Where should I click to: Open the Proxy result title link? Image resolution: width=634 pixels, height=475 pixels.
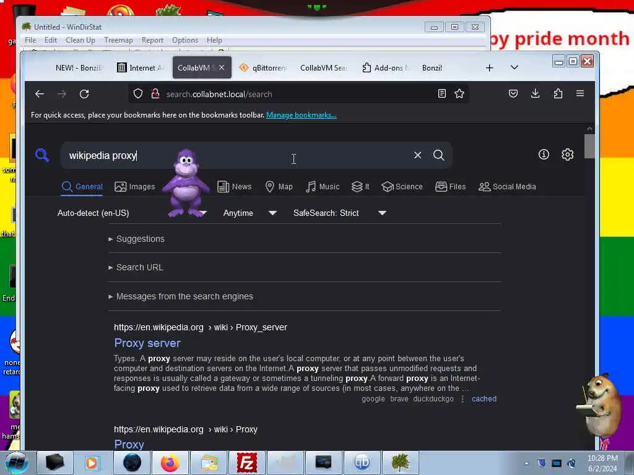click(x=129, y=444)
